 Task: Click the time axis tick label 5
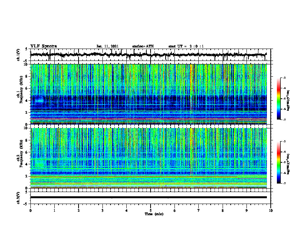click(151, 211)
